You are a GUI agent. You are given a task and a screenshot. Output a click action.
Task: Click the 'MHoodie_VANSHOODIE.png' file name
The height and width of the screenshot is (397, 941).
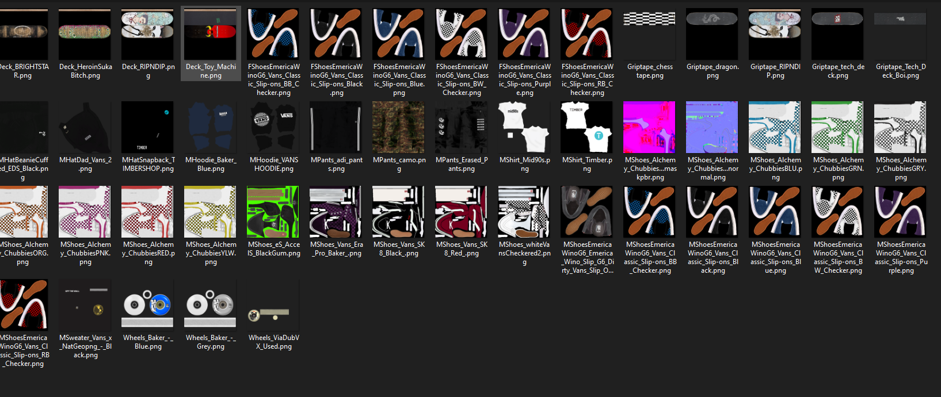coord(273,164)
